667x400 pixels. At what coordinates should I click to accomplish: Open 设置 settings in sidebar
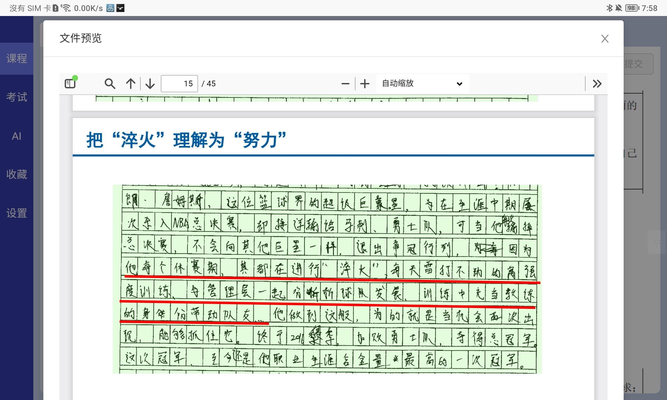tap(17, 213)
